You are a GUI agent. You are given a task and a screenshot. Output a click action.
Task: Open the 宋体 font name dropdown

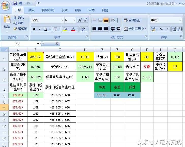pyautogui.click(x=62, y=20)
